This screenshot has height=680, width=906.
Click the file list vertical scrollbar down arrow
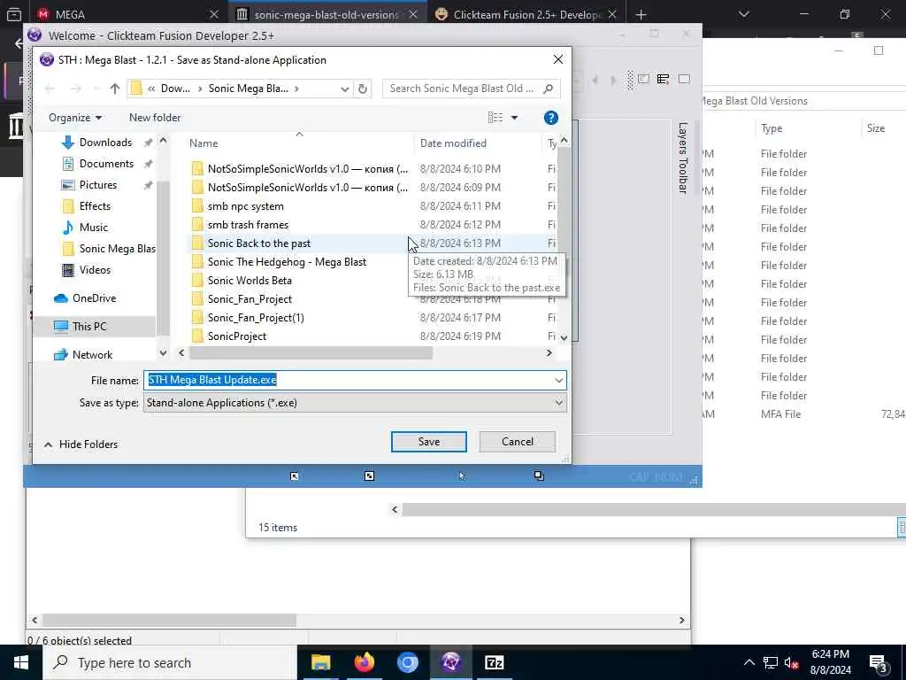[564, 338]
